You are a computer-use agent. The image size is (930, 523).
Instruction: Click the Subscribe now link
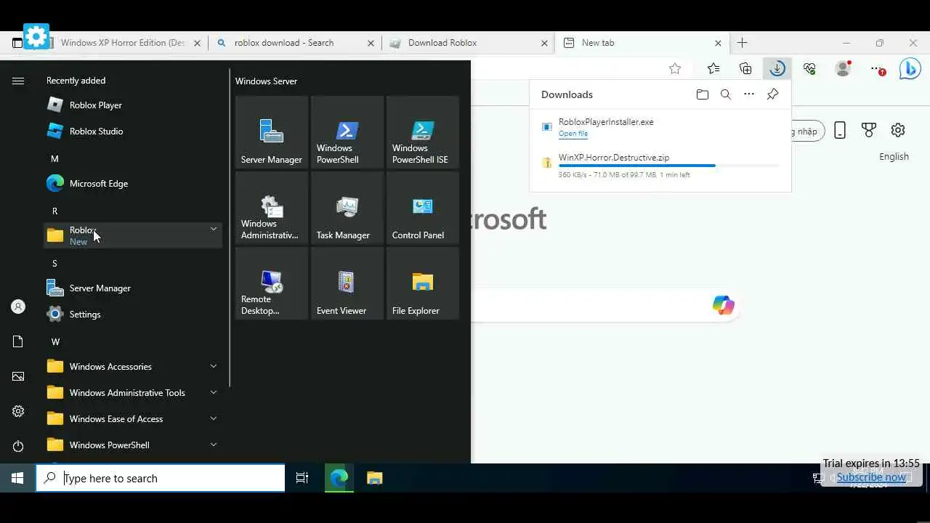tap(870, 477)
